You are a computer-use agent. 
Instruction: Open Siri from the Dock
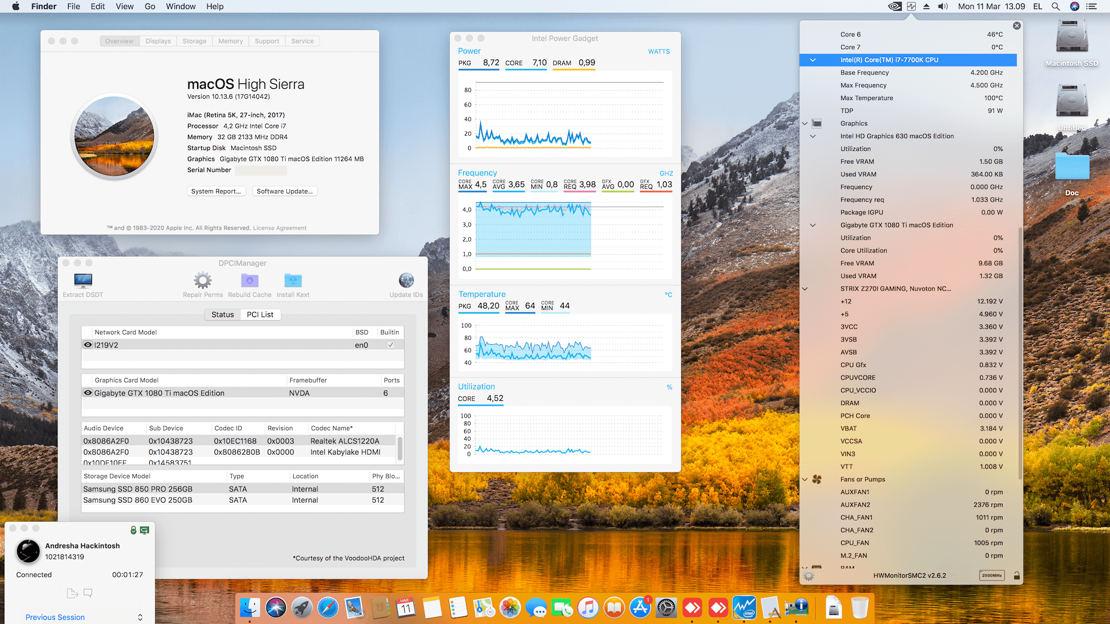276,608
